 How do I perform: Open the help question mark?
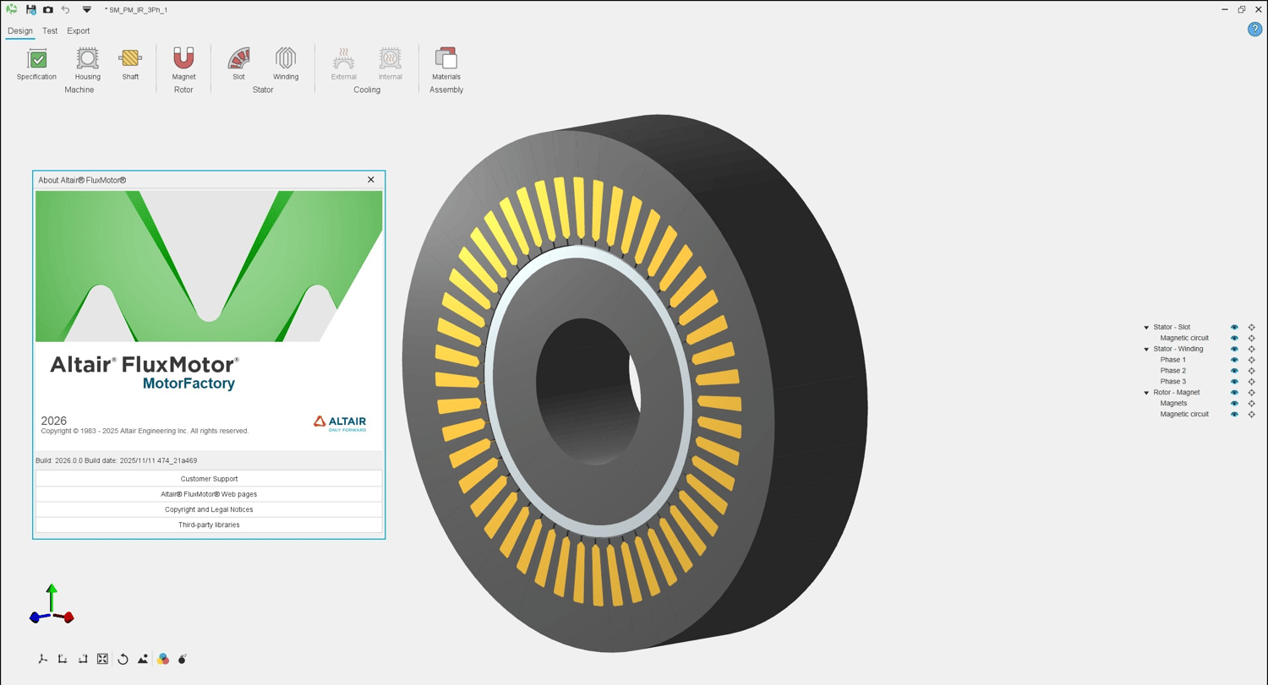(1254, 30)
